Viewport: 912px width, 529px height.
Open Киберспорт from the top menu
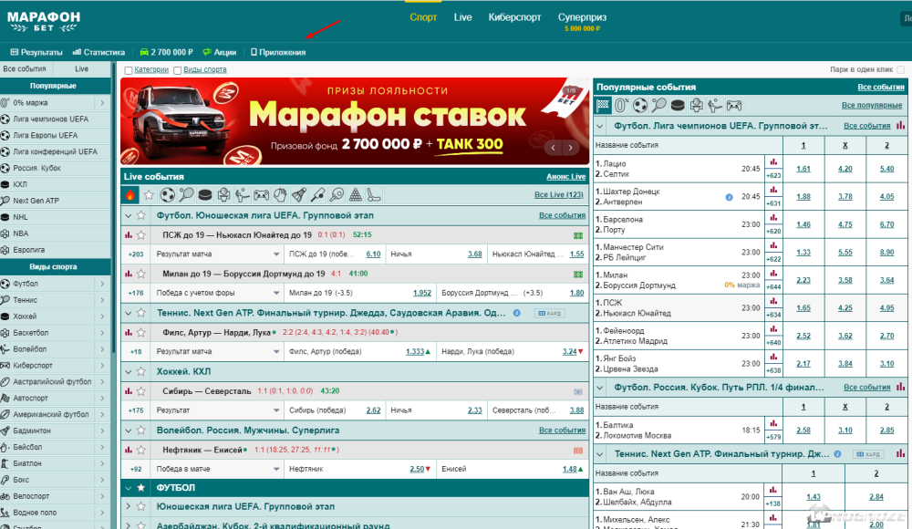click(x=514, y=16)
